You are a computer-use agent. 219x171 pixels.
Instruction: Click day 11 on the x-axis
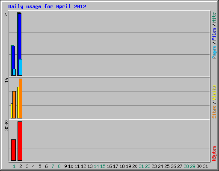(x=77, y=166)
